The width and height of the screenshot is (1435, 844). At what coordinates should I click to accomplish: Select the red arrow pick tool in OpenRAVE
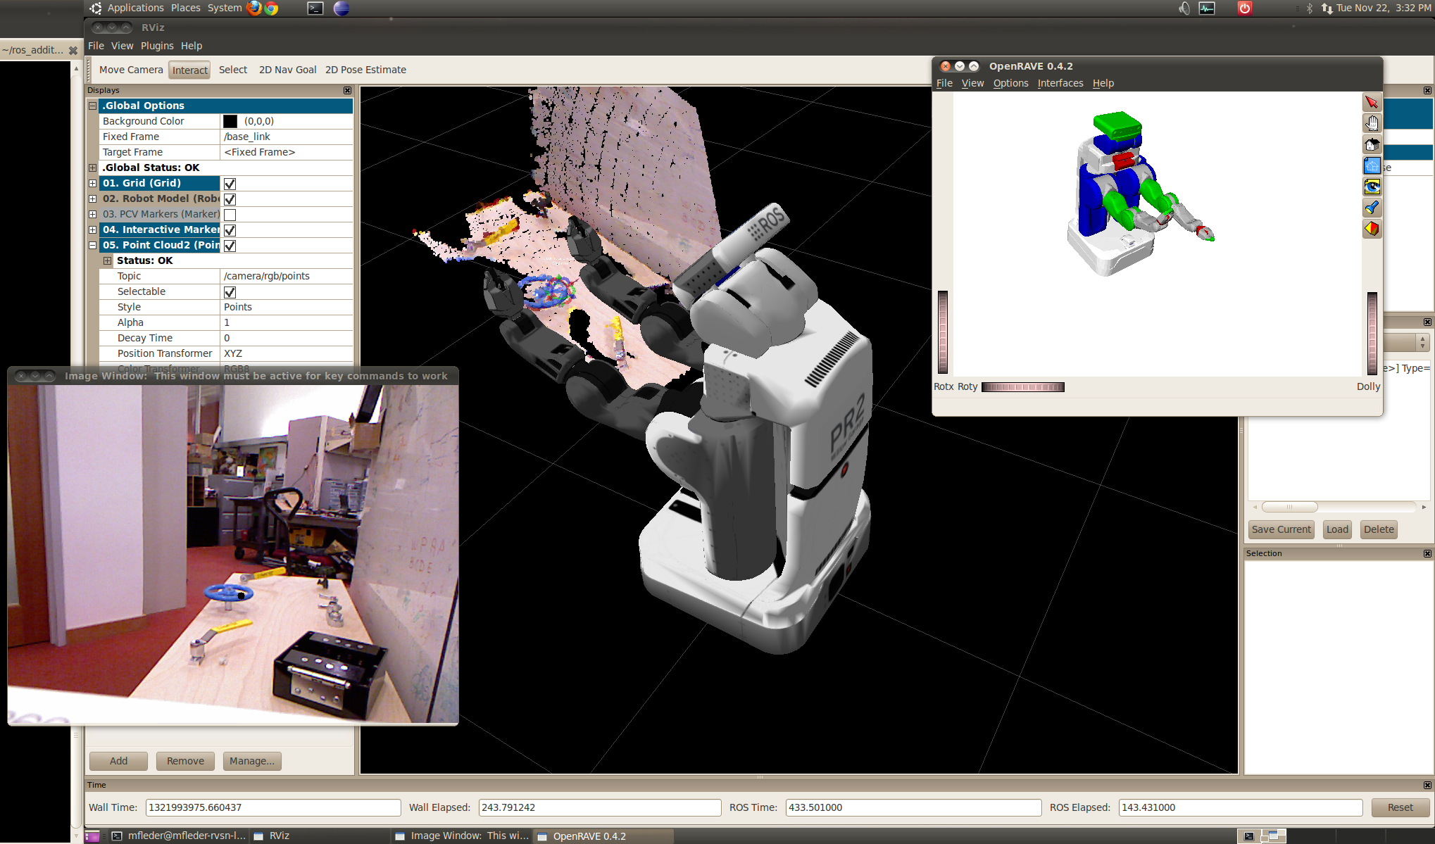pyautogui.click(x=1372, y=103)
